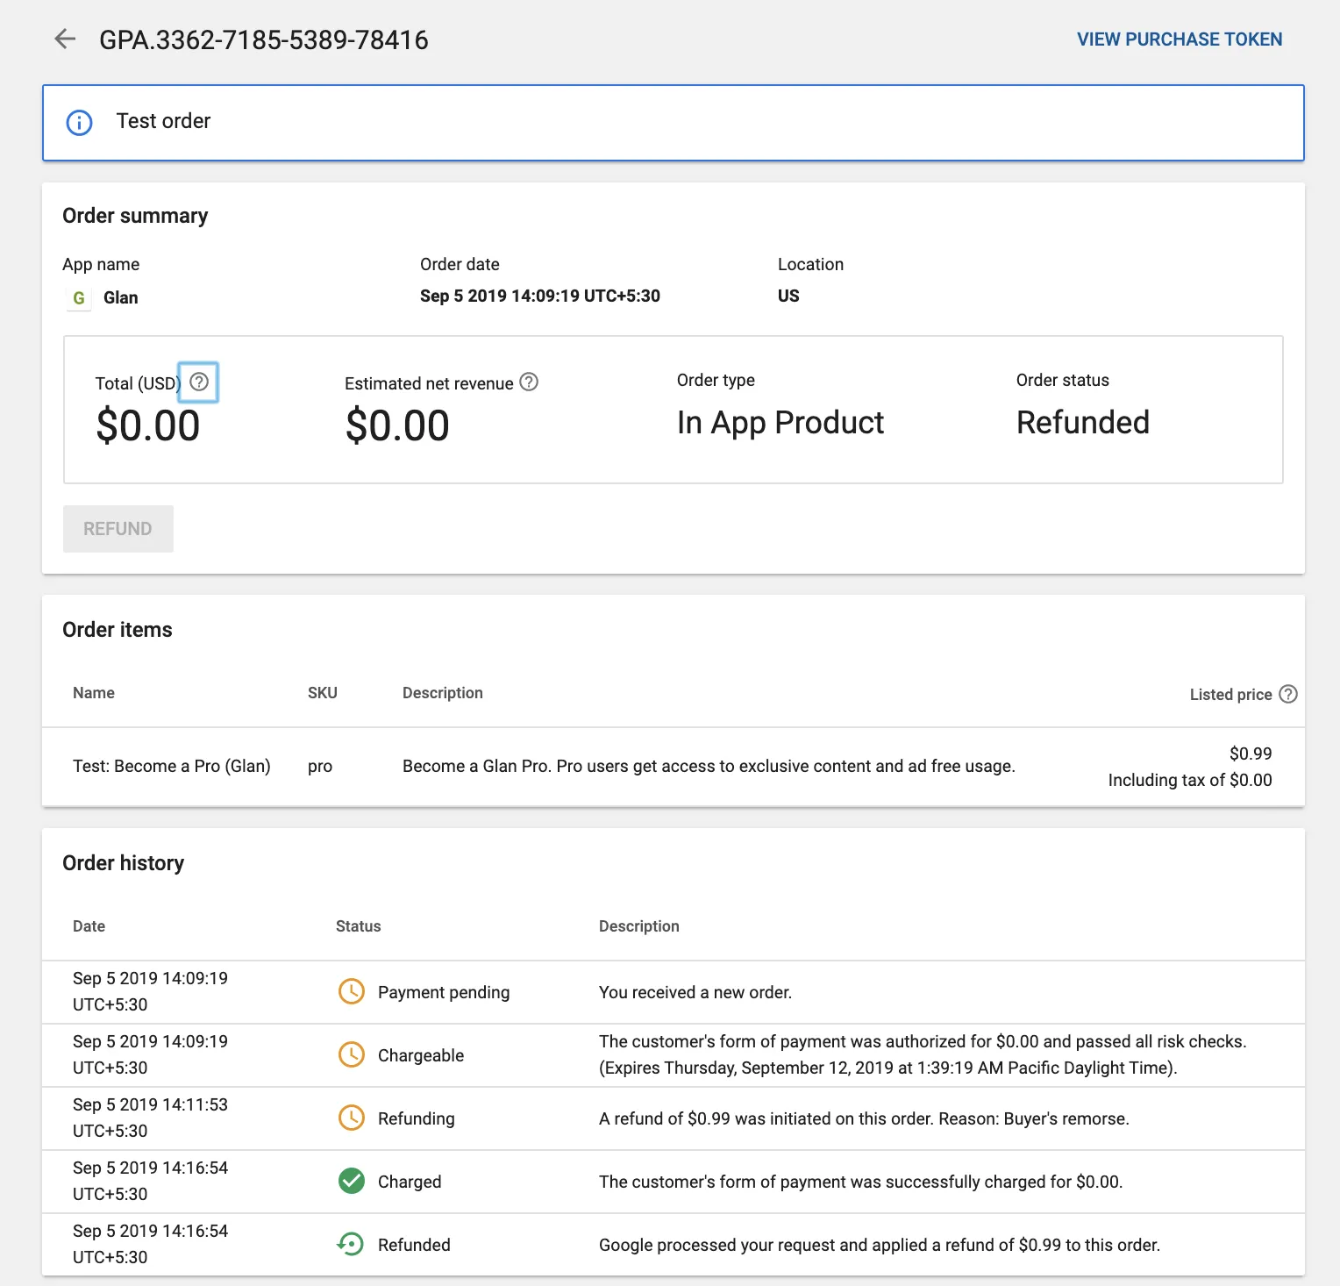Click the order ID heading text
1340x1286 pixels.
pyautogui.click(x=263, y=40)
